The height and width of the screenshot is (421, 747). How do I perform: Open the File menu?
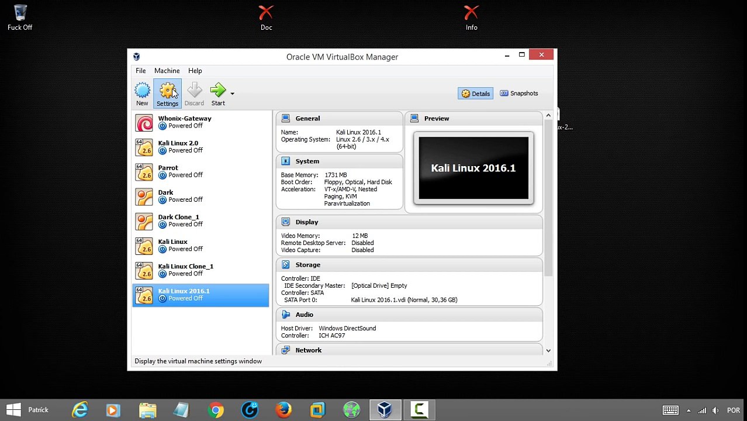141,71
